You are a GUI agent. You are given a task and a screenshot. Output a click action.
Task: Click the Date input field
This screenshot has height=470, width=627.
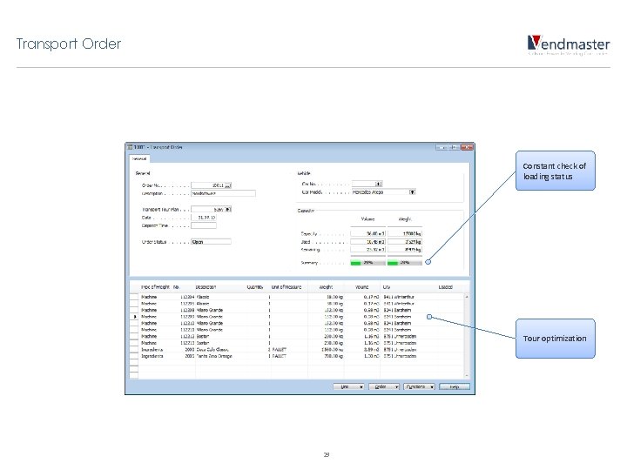pos(204,218)
